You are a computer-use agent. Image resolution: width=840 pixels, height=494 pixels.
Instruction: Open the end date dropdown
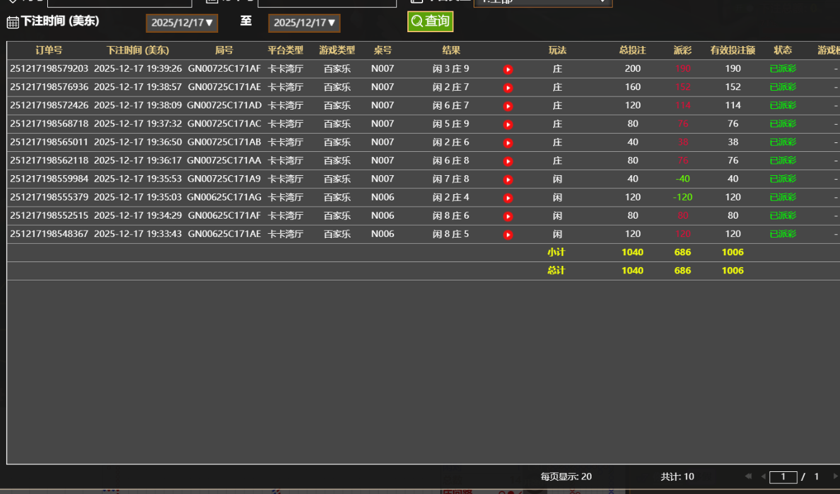pyautogui.click(x=304, y=23)
